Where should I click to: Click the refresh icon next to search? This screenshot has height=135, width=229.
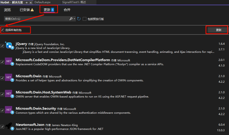[79, 19]
